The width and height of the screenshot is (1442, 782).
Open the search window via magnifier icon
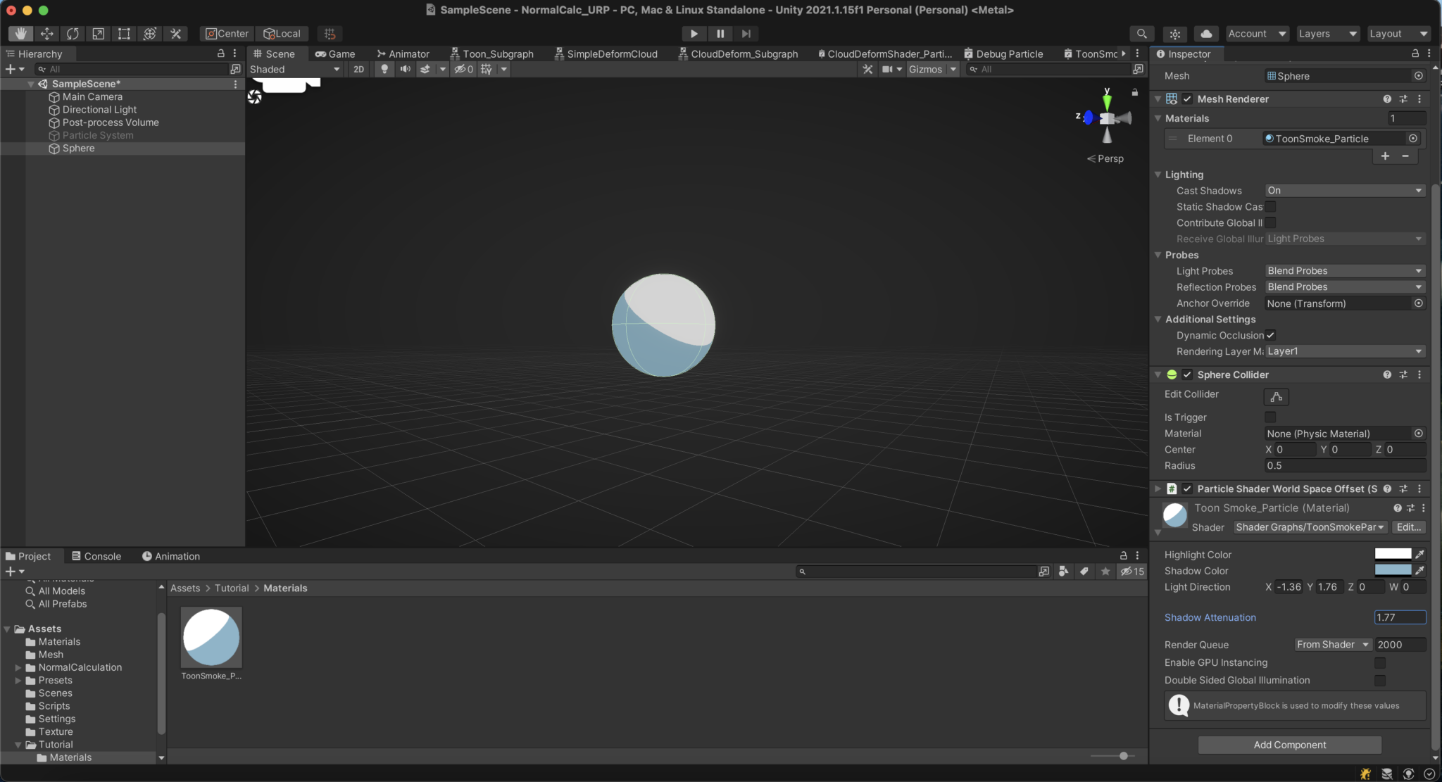(1142, 33)
